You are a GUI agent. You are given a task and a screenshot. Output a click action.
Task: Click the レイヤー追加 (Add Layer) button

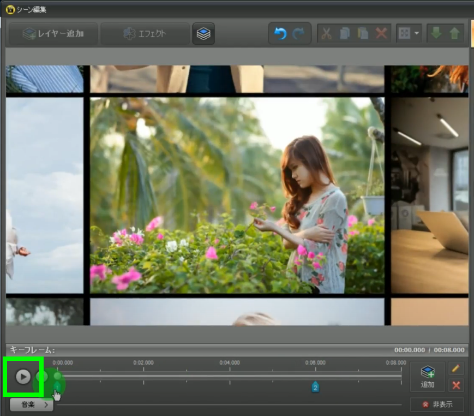tap(53, 34)
